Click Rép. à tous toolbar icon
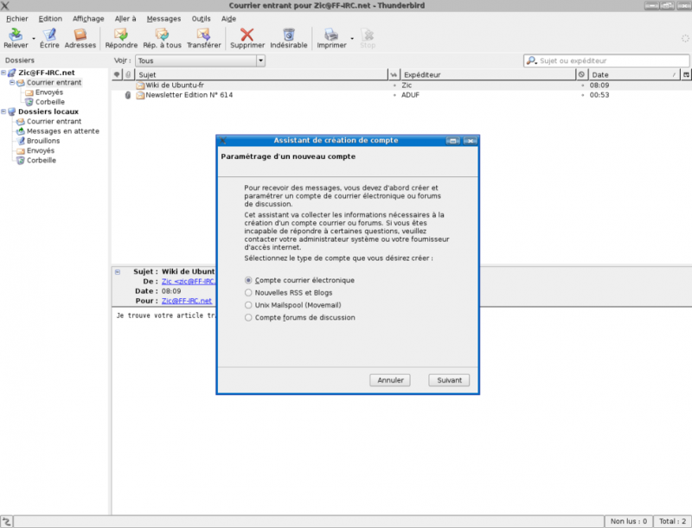692x528 pixels. point(162,35)
